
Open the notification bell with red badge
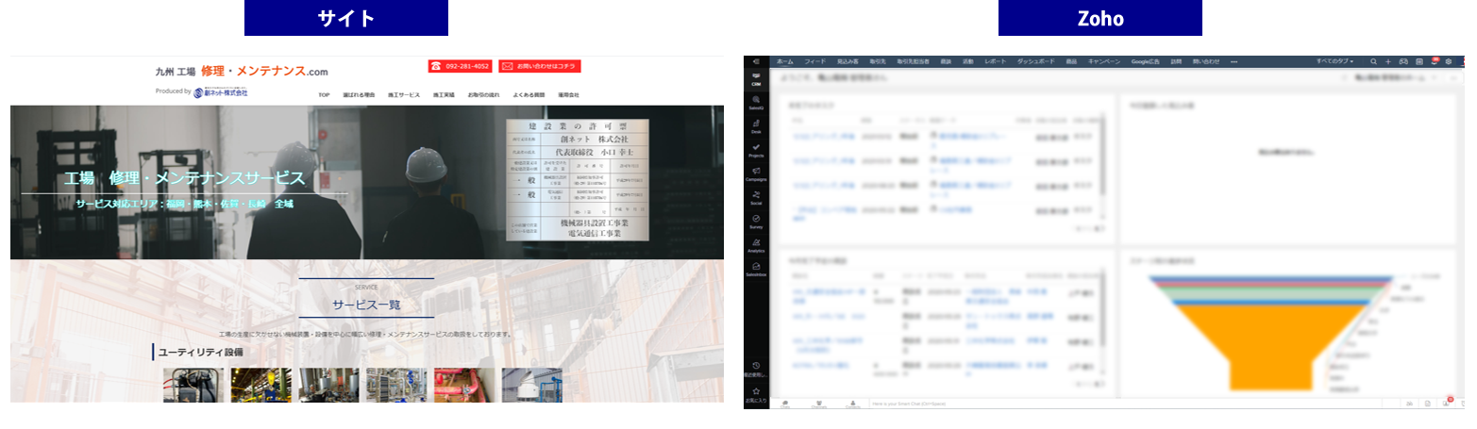point(1435,60)
